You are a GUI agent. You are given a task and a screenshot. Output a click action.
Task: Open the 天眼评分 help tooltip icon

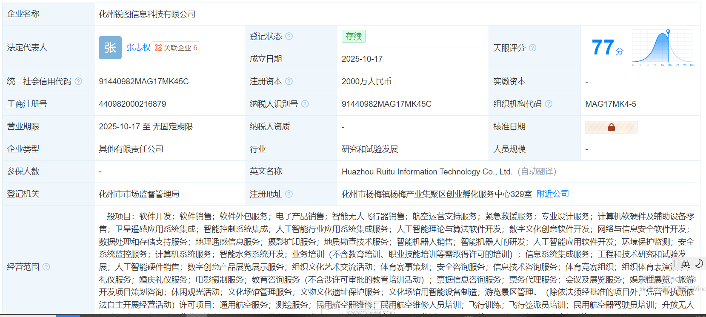(532, 48)
